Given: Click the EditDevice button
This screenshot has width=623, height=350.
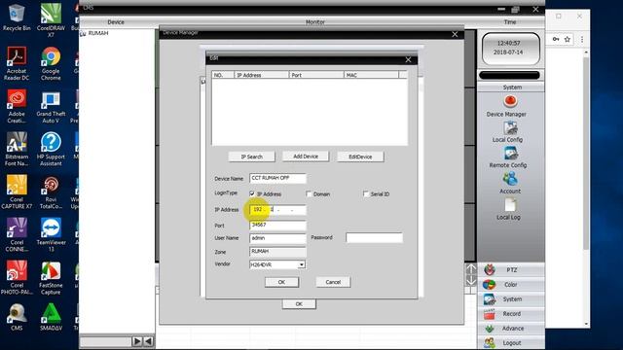Looking at the screenshot, I should (x=360, y=157).
